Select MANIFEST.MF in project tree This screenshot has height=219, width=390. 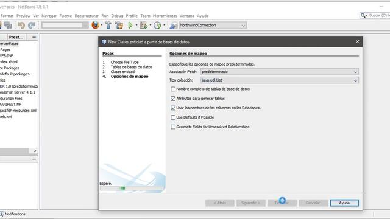[11, 105]
